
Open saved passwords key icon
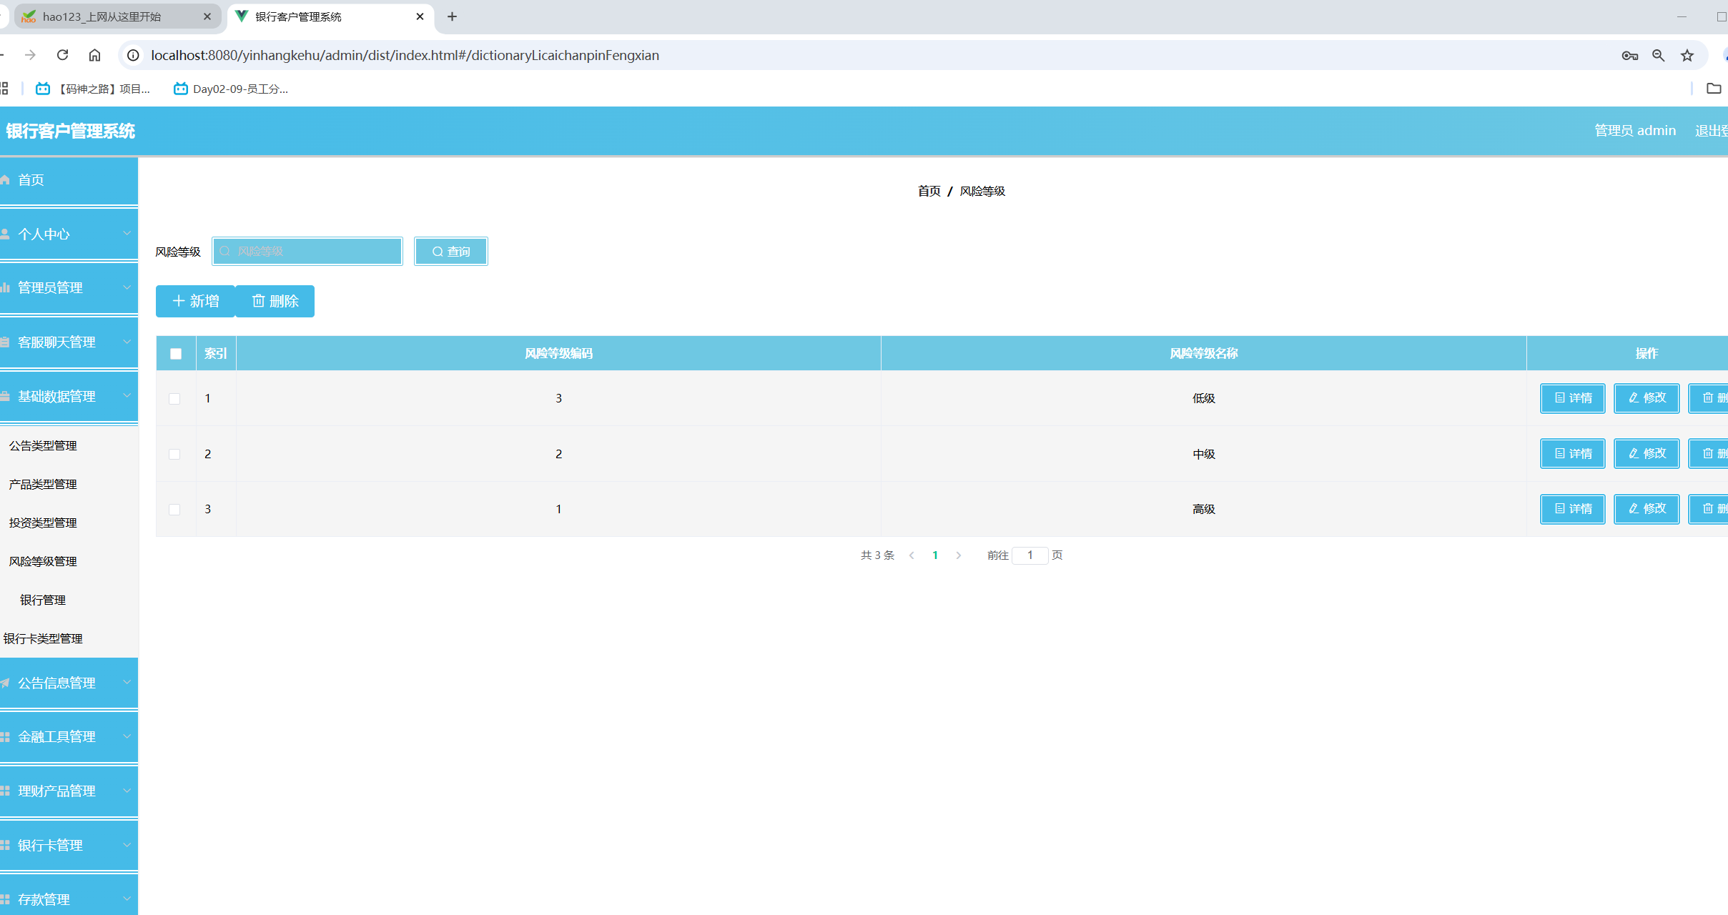click(1629, 55)
